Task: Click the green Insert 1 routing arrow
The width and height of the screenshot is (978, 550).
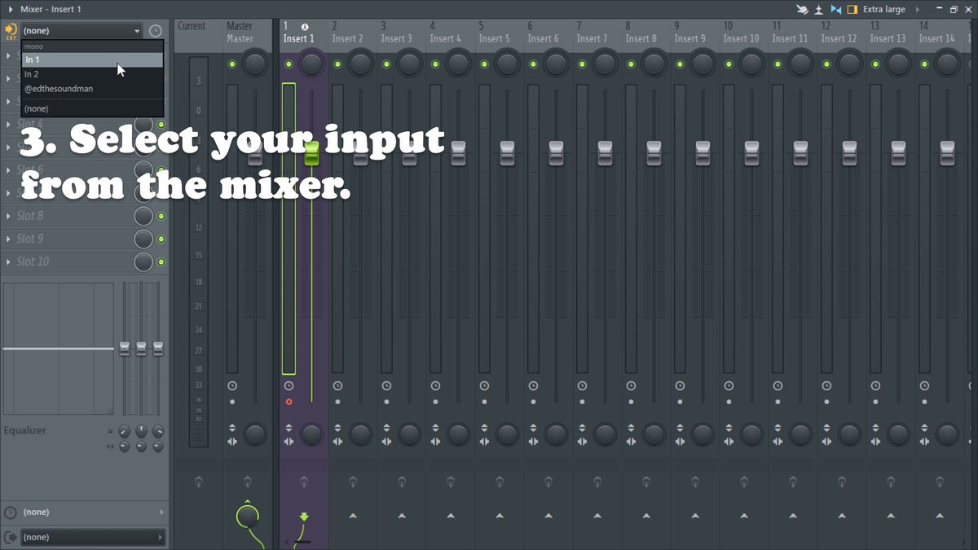Action: [304, 517]
